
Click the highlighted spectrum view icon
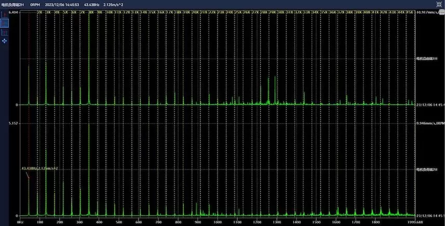5,23
